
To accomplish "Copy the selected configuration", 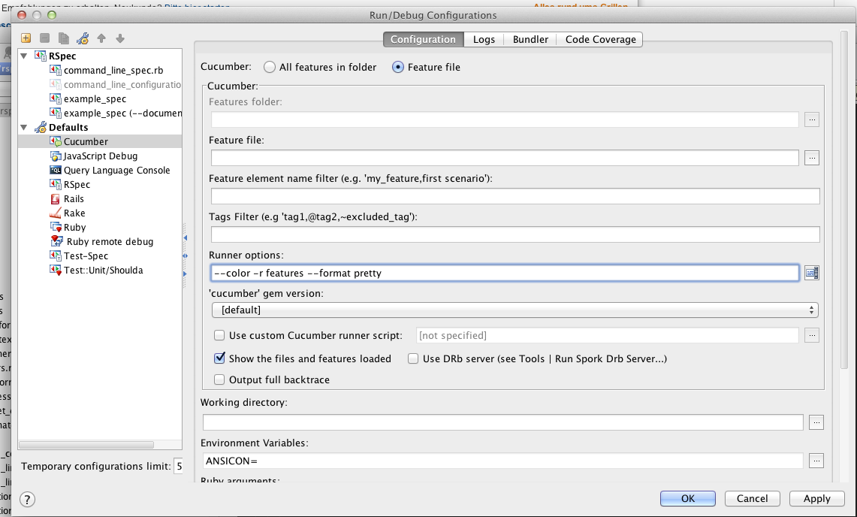I will (63, 38).
